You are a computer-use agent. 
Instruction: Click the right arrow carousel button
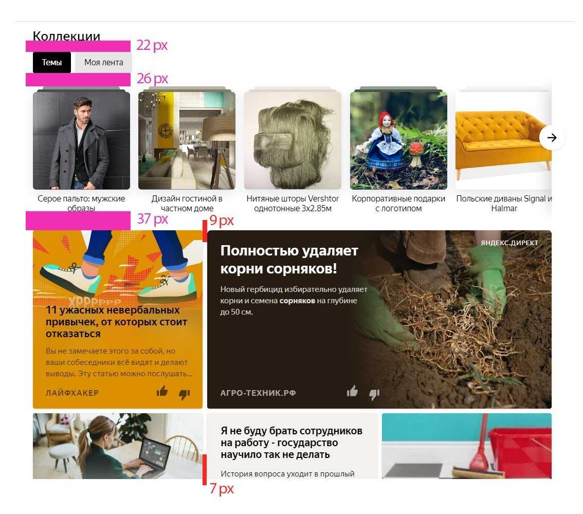tap(552, 138)
